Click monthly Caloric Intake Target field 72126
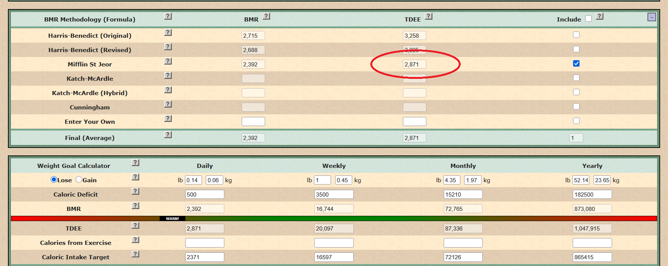 tap(463, 257)
